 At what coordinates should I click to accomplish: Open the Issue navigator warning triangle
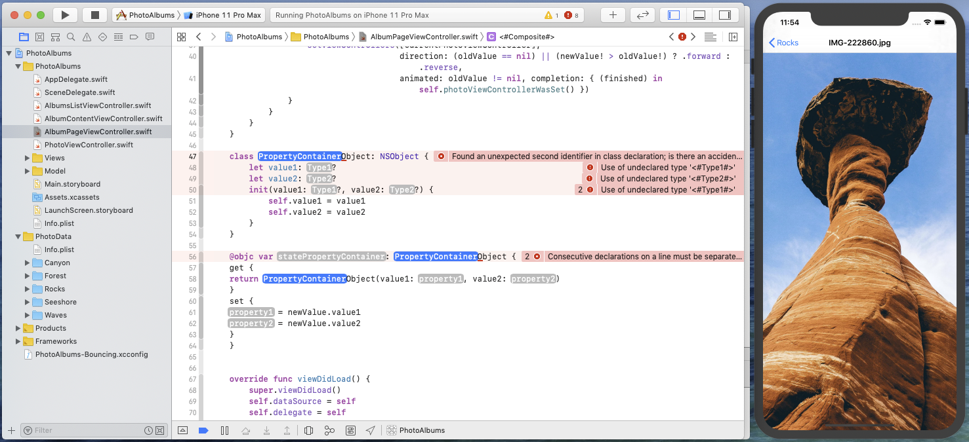coord(87,37)
